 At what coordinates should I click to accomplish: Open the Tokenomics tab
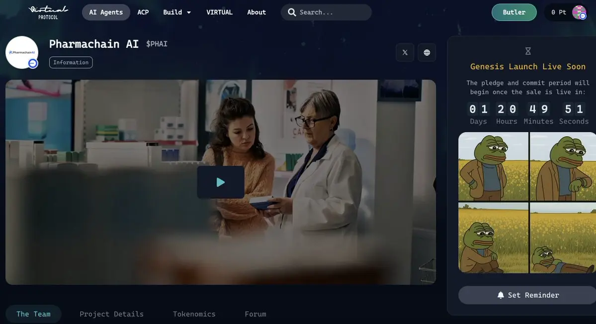pos(194,314)
